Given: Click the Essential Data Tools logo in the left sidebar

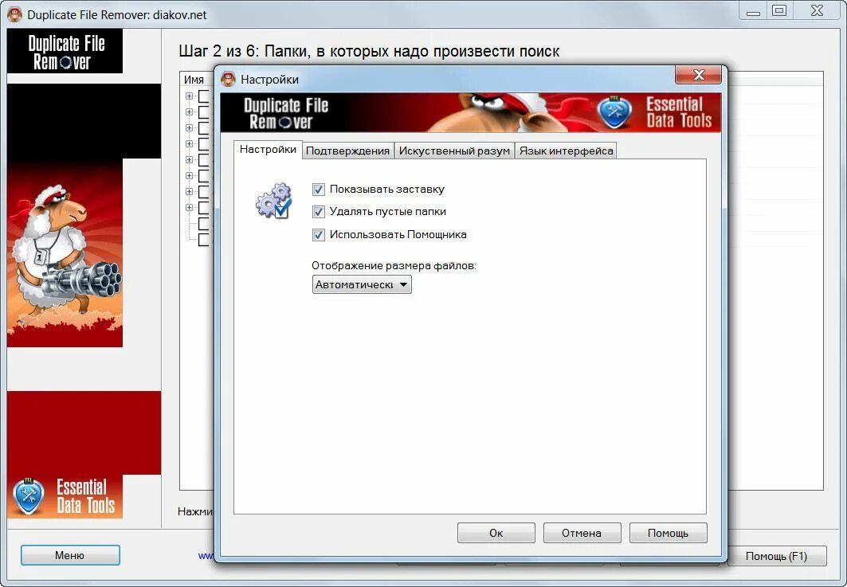Looking at the screenshot, I should pos(65,496).
